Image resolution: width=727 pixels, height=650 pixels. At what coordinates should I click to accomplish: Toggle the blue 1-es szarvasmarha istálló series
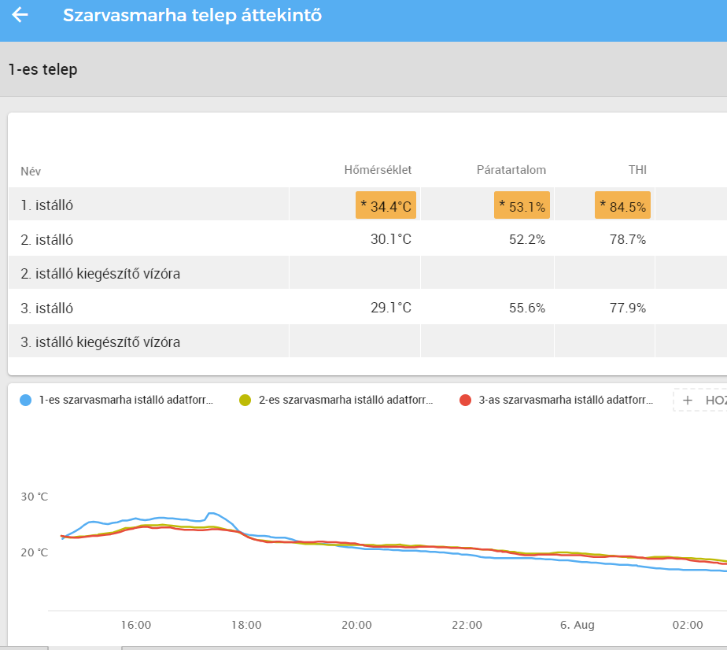click(x=25, y=400)
